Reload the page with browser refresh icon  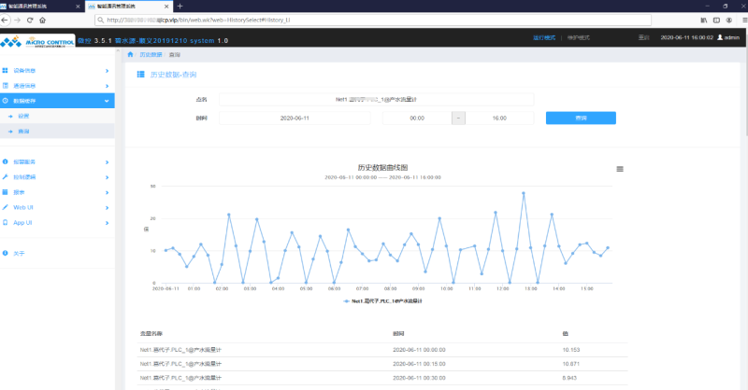tap(30, 20)
